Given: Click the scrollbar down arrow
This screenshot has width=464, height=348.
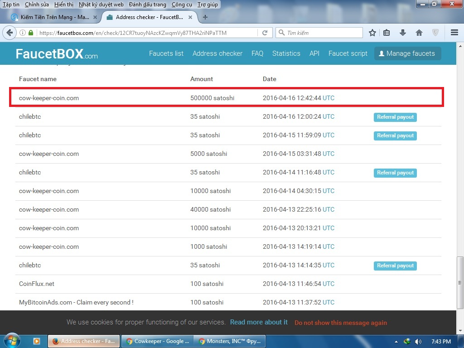Looking at the screenshot, I should (x=460, y=330).
